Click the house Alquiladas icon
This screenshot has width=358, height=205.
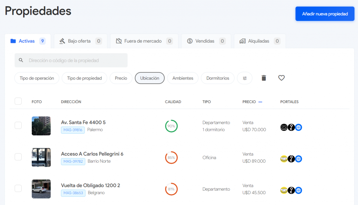point(243,41)
